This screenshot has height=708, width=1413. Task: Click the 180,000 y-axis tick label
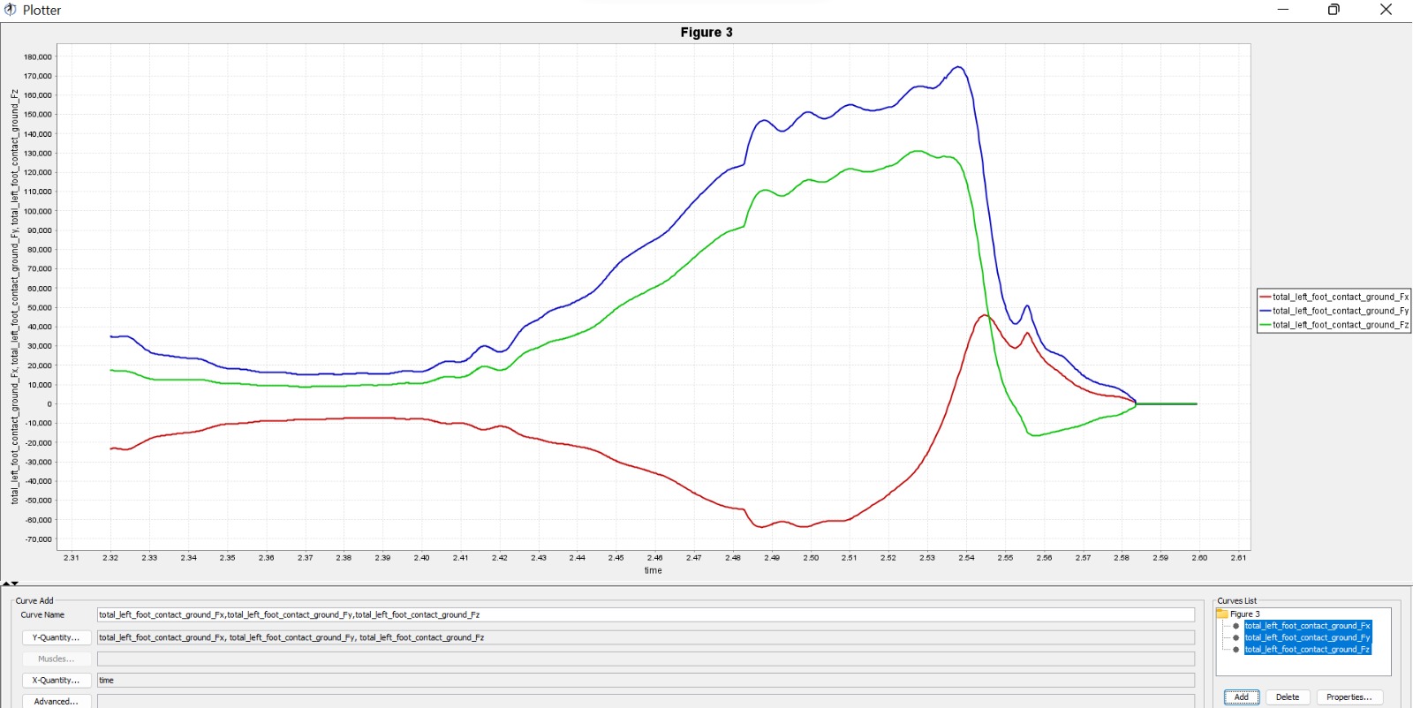point(38,56)
